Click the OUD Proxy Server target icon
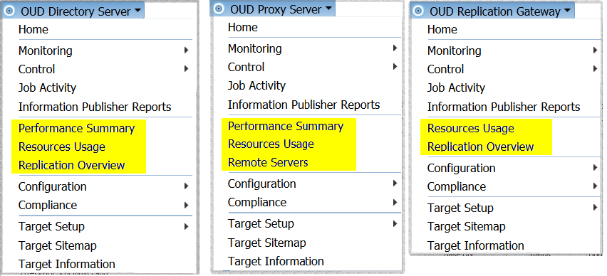This screenshot has height=276, width=607. coord(219,9)
